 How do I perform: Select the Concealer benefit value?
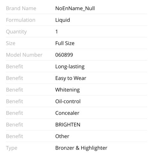67,113
